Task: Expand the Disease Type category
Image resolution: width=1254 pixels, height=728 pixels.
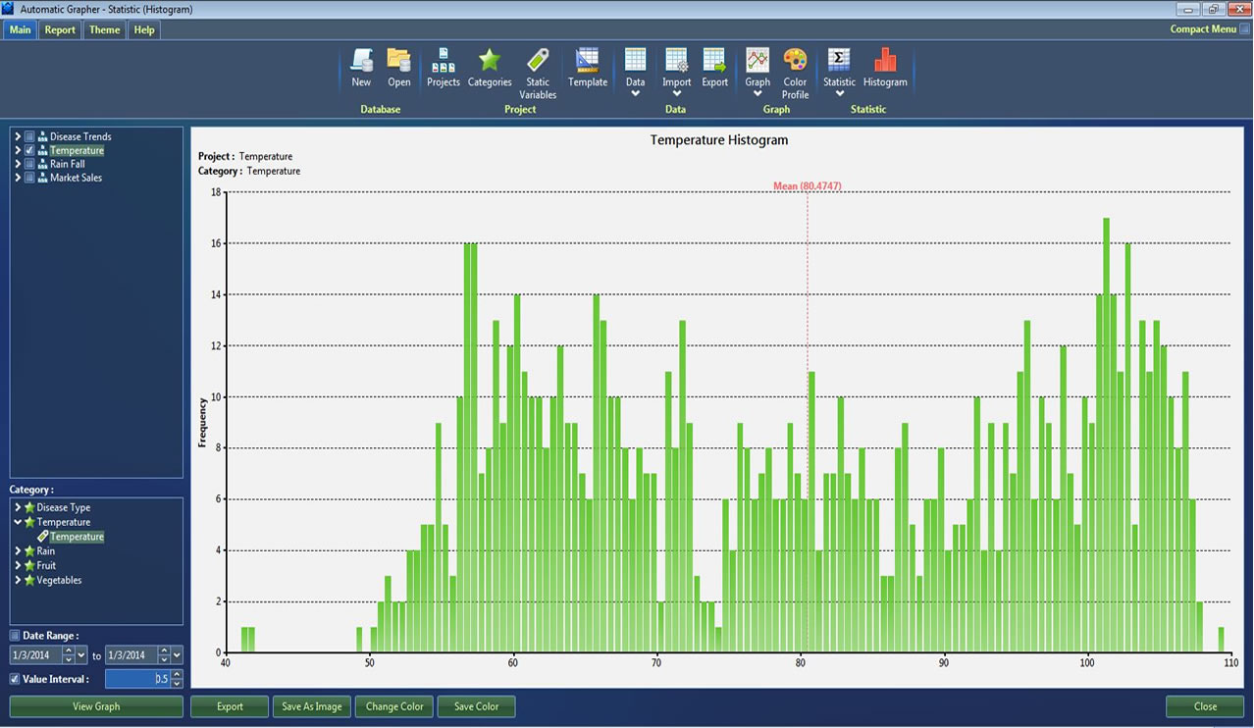Action: [18, 507]
